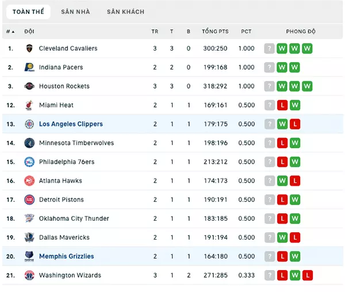Image resolution: width=345 pixels, height=292 pixels.
Task: Click the Indiana Pacers team logo
Action: pos(29,67)
